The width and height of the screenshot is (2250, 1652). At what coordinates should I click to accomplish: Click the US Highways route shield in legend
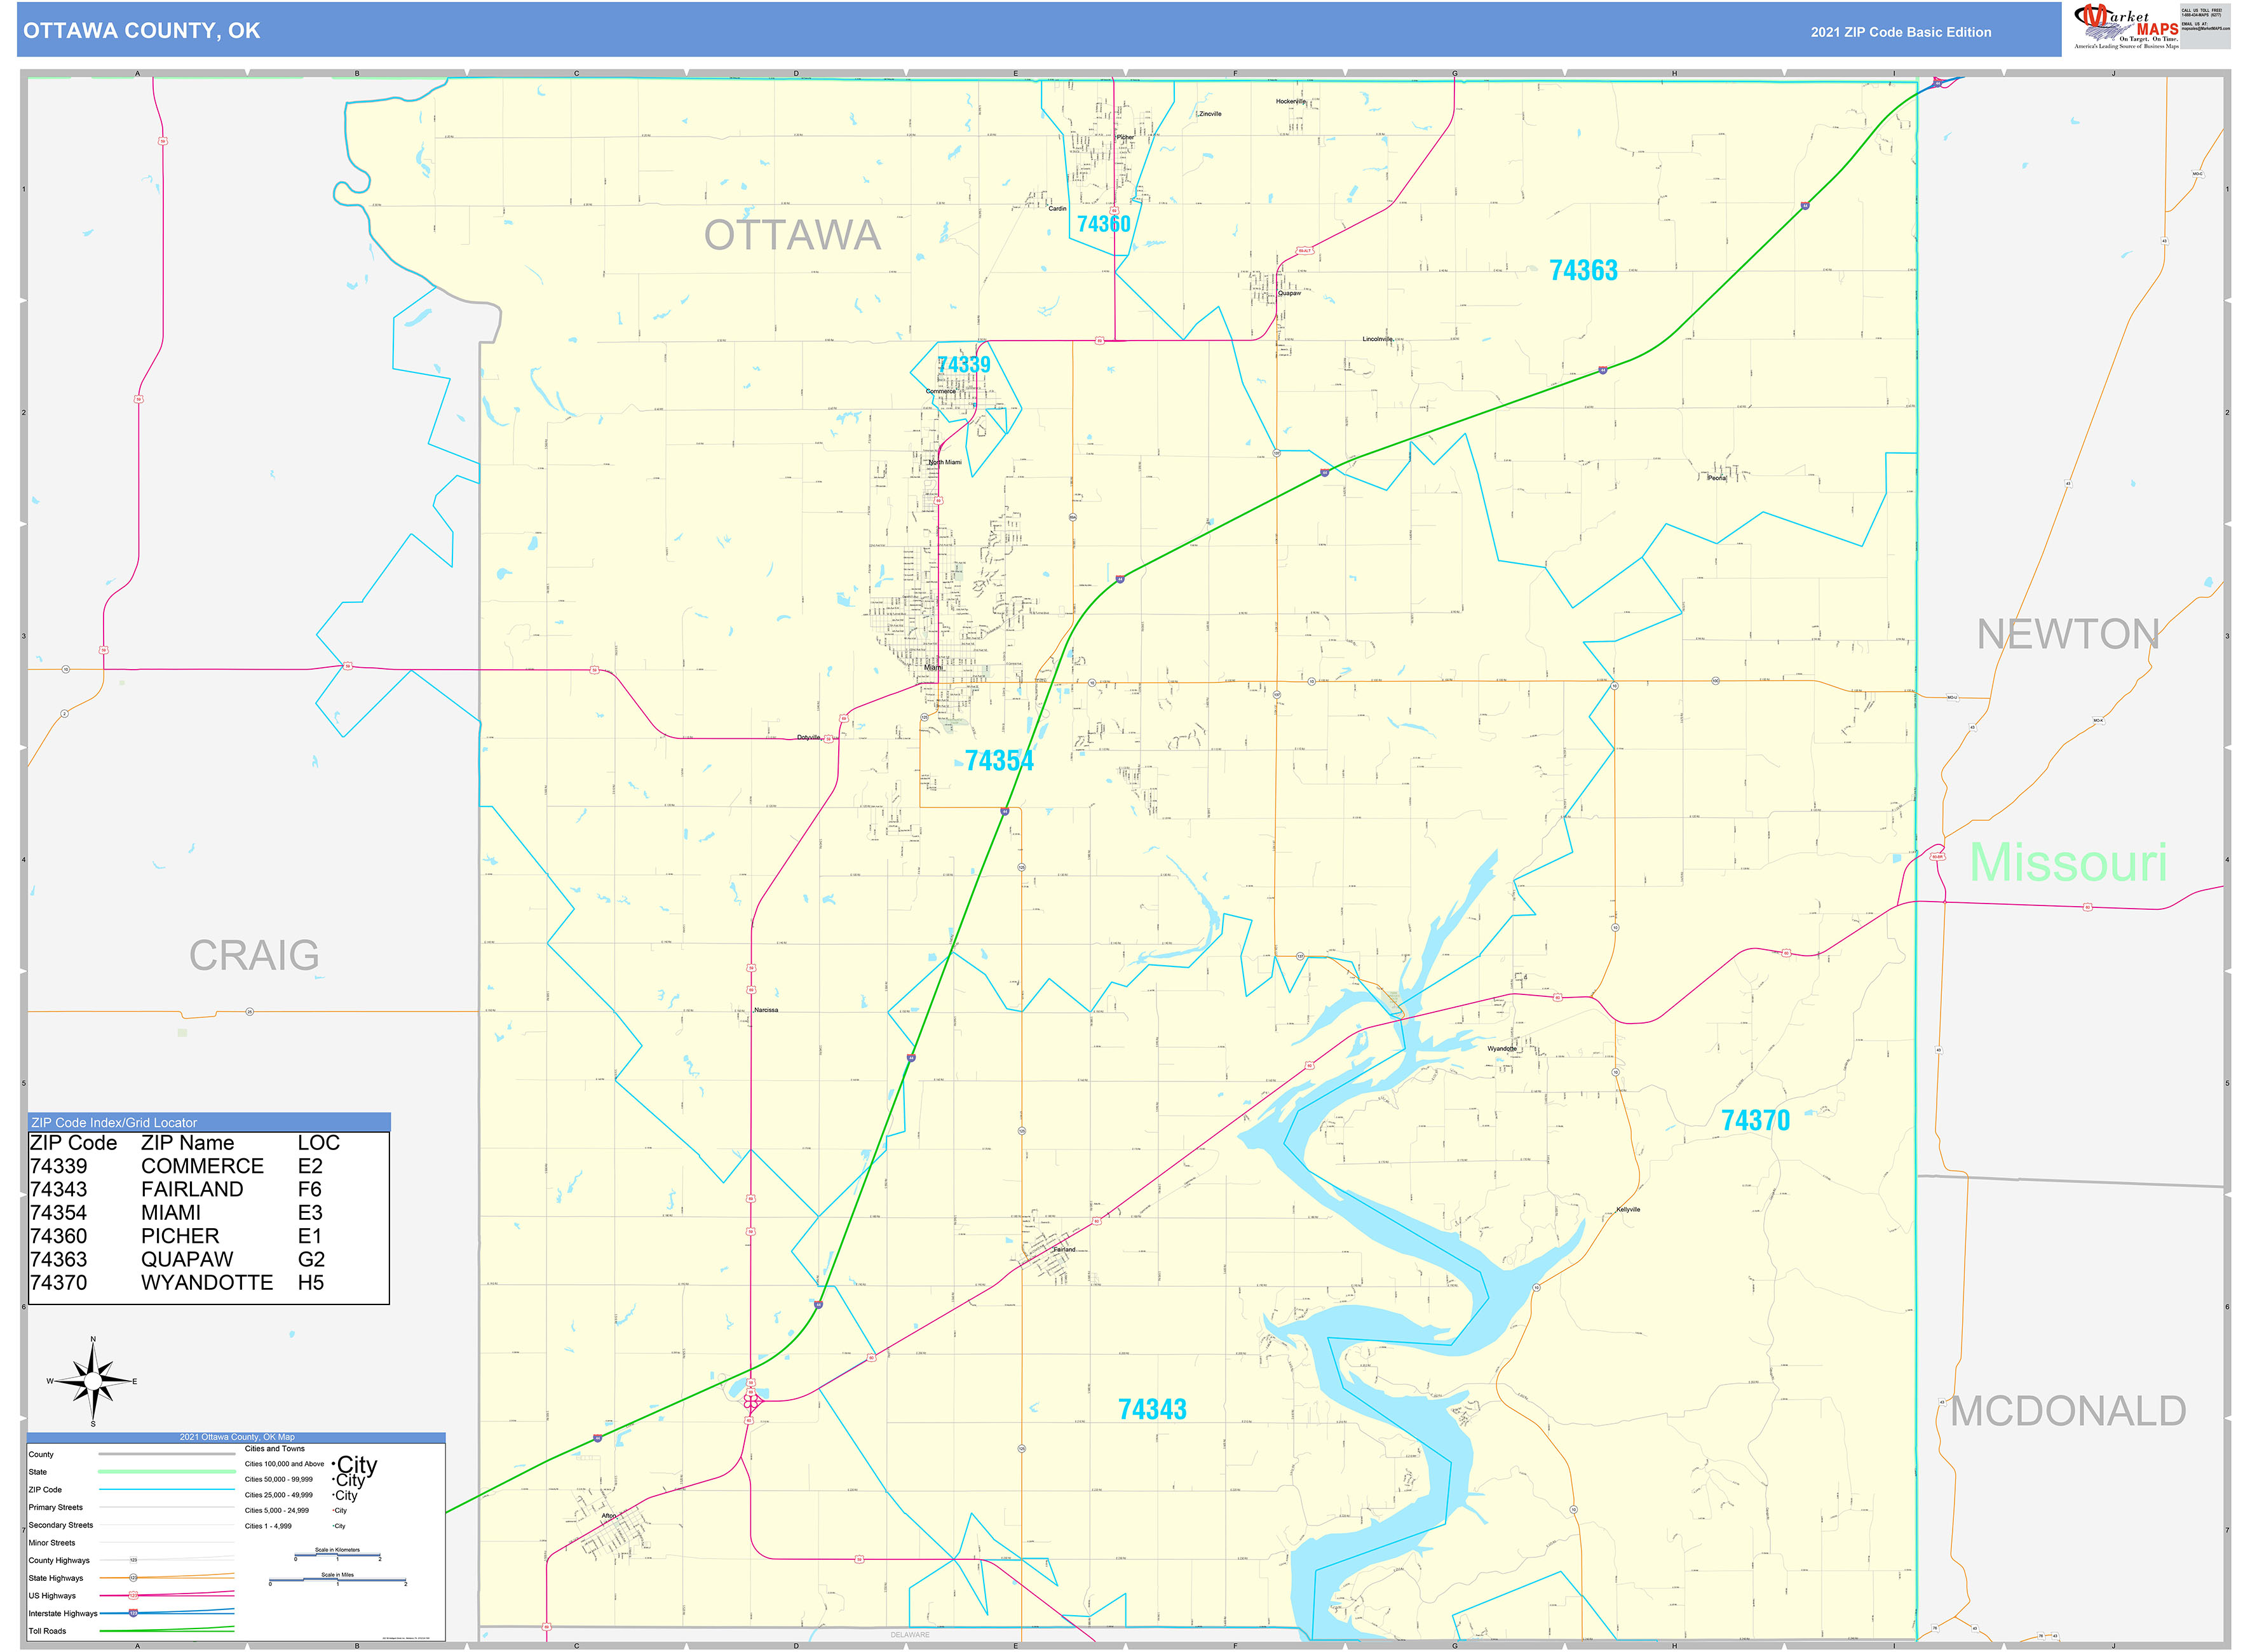[133, 1595]
